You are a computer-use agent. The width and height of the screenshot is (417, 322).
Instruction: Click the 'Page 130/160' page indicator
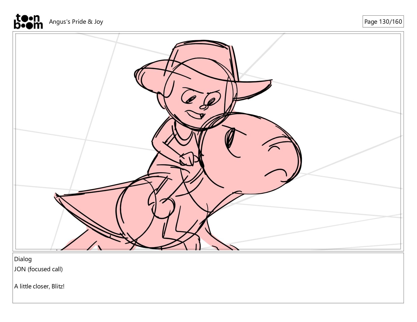click(x=383, y=21)
